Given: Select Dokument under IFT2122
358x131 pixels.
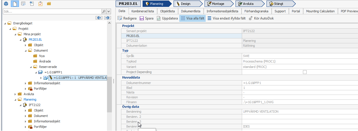Looking at the screenshot, I should 41,116.
